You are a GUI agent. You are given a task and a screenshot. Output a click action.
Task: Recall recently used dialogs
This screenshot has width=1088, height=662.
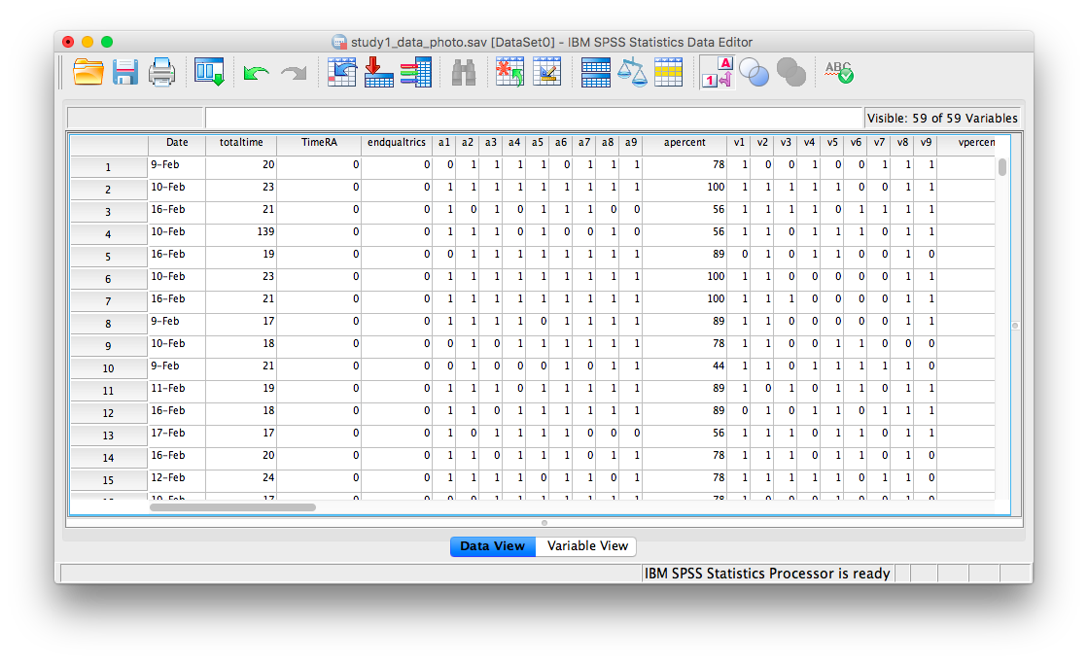[x=209, y=72]
